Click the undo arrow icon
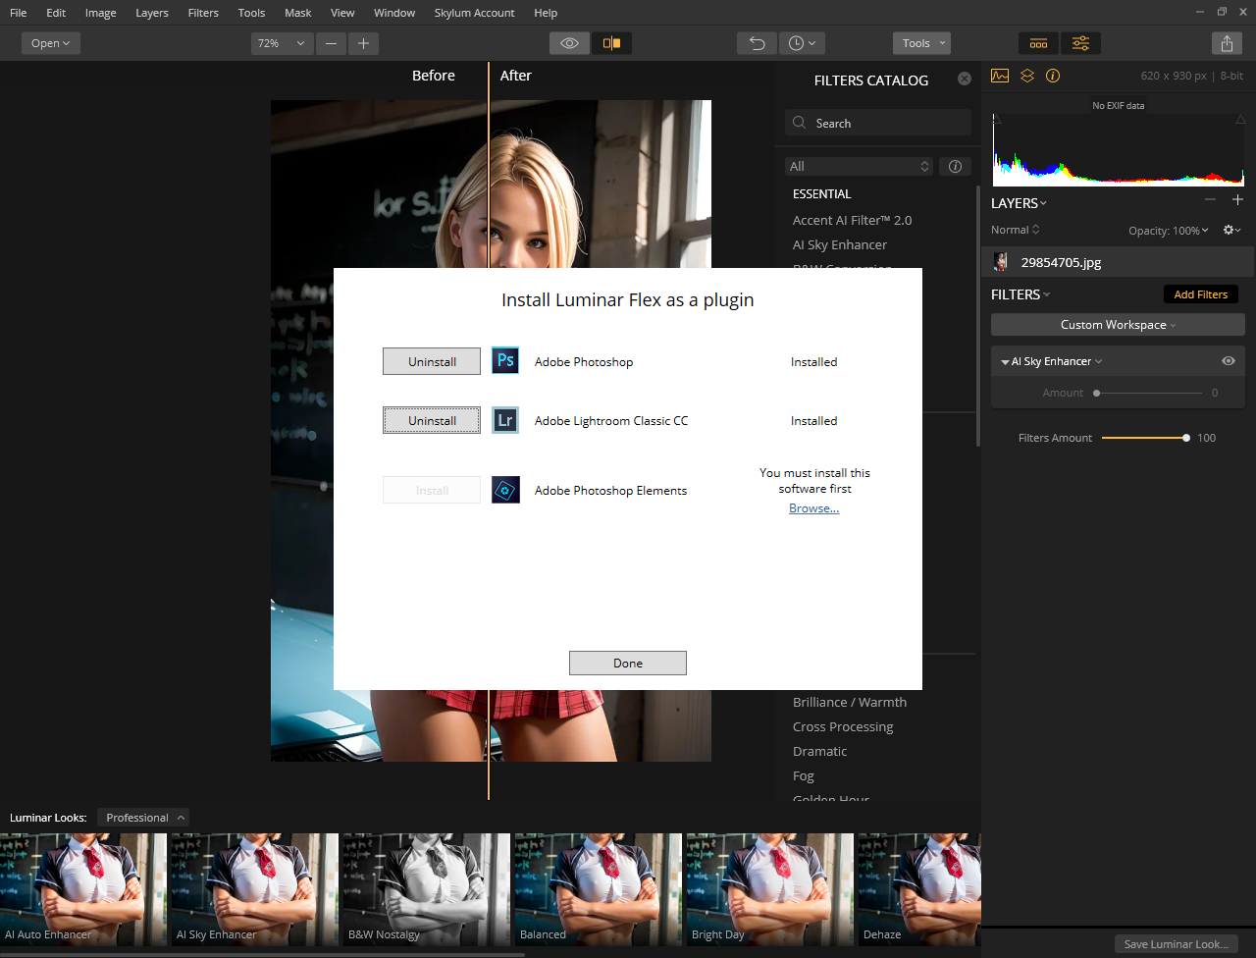Image resolution: width=1256 pixels, height=958 pixels. (x=757, y=43)
